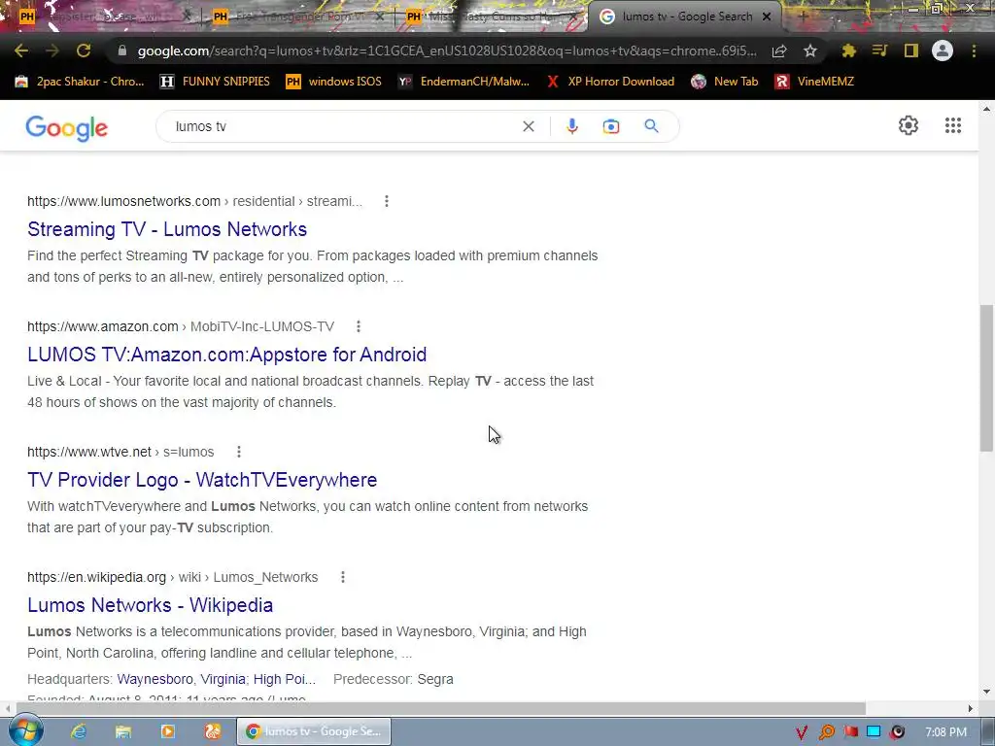Toggle the Chrome side panel icon
This screenshot has height=746, width=995.
[x=911, y=51]
